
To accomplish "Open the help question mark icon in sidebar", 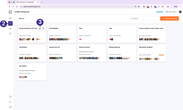I will pos(10,97).
